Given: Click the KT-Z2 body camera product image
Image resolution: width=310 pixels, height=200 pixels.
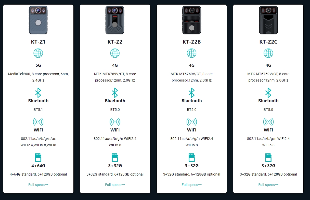Looking at the screenshot, I should (x=115, y=20).
